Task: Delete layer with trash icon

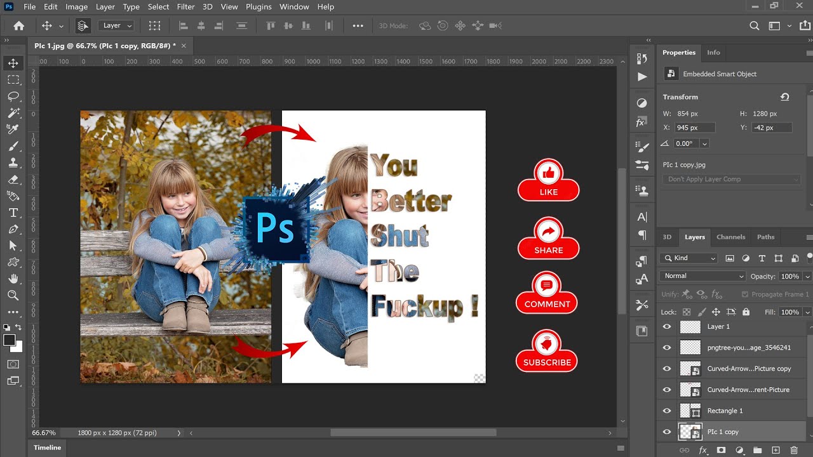Action: click(794, 450)
